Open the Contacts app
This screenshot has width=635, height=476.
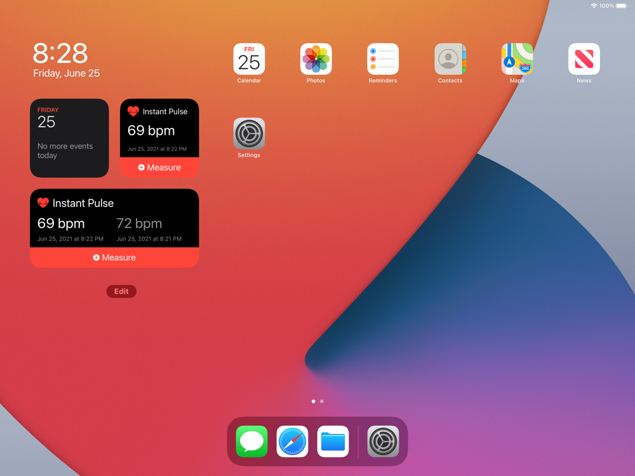450,59
